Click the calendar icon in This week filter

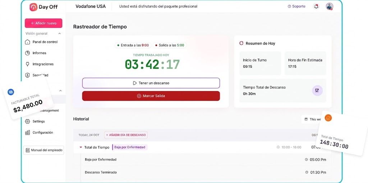coord(306,119)
